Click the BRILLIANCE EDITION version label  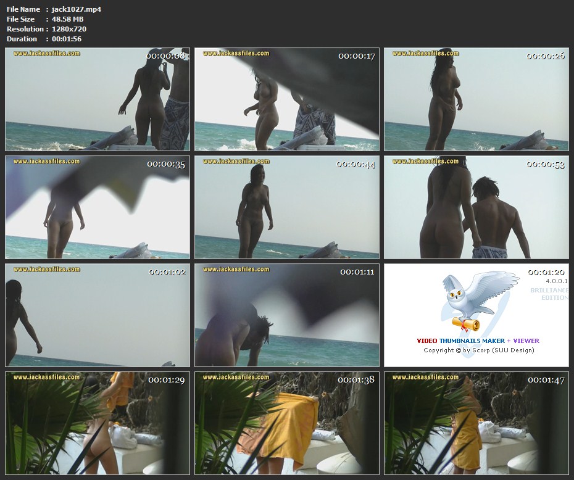click(549, 294)
